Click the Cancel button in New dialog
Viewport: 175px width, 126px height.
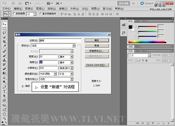(97, 46)
